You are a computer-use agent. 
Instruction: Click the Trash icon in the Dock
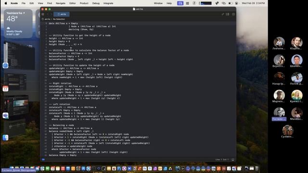click(257, 169)
